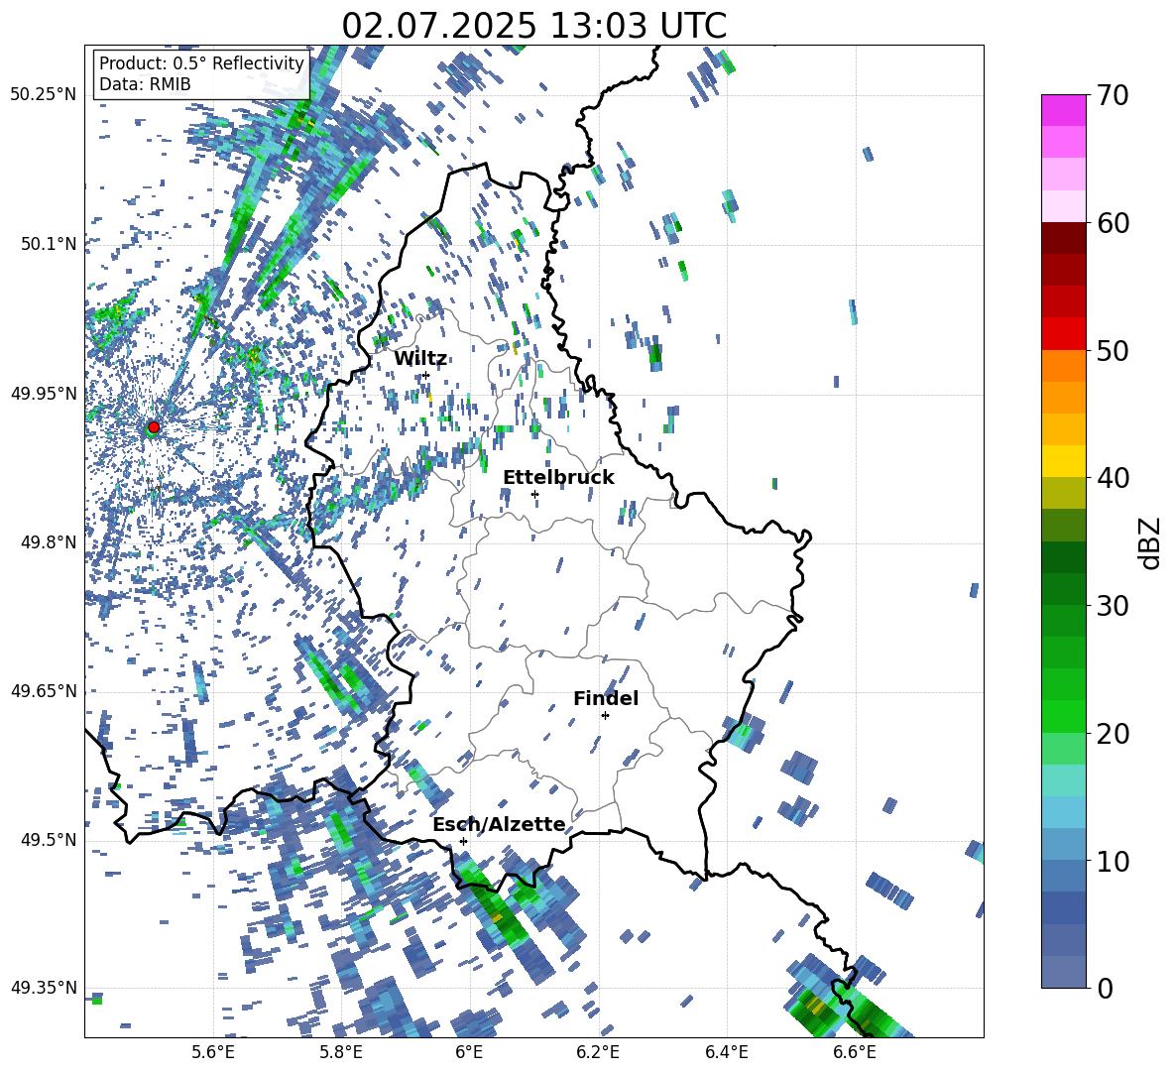This screenshot has height=1072, width=1174.
Task: Click the 49.5°N latitude label
Action: coord(49,840)
